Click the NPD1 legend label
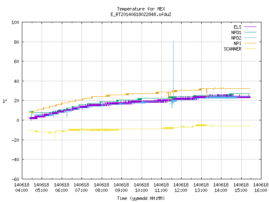269x202 pixels. click(x=236, y=32)
